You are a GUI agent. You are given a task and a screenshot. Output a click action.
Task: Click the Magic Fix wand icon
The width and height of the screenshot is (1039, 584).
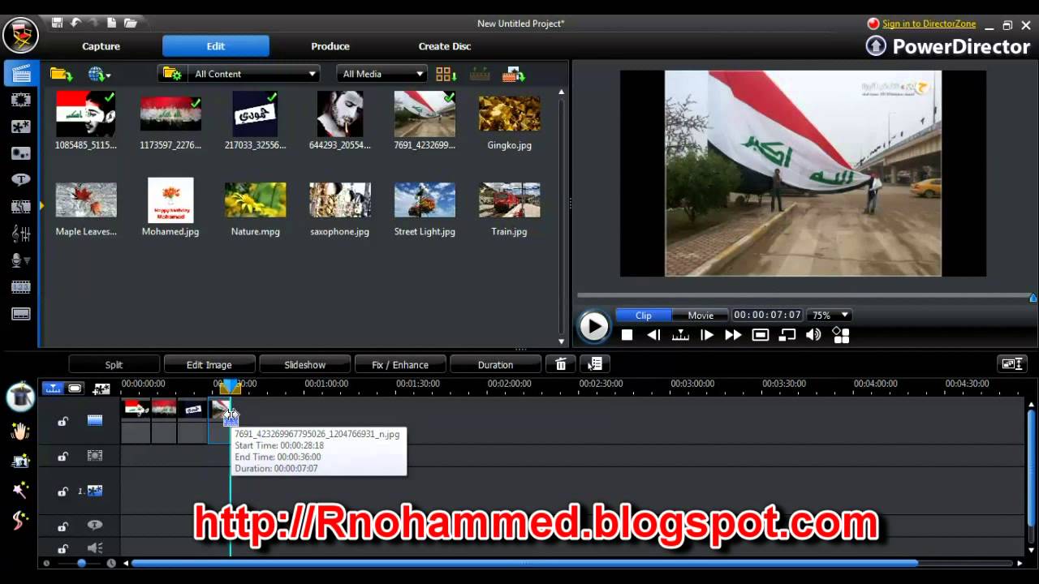click(x=20, y=490)
